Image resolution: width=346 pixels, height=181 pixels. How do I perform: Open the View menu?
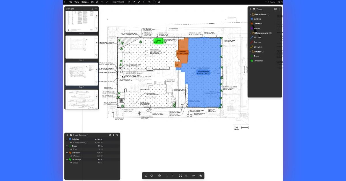pos(76,2)
